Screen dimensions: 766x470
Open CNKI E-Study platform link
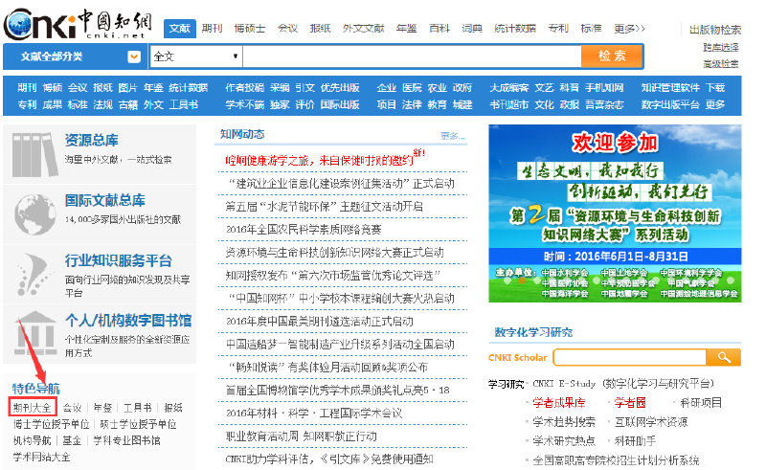[623, 384]
